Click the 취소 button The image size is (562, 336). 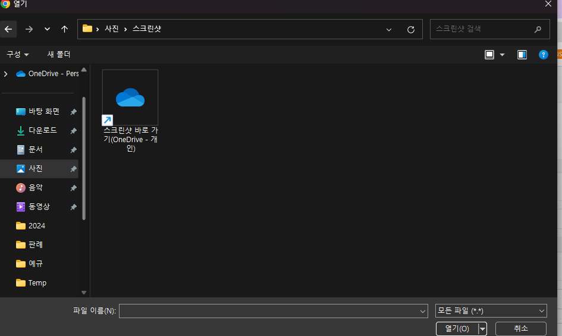point(521,328)
